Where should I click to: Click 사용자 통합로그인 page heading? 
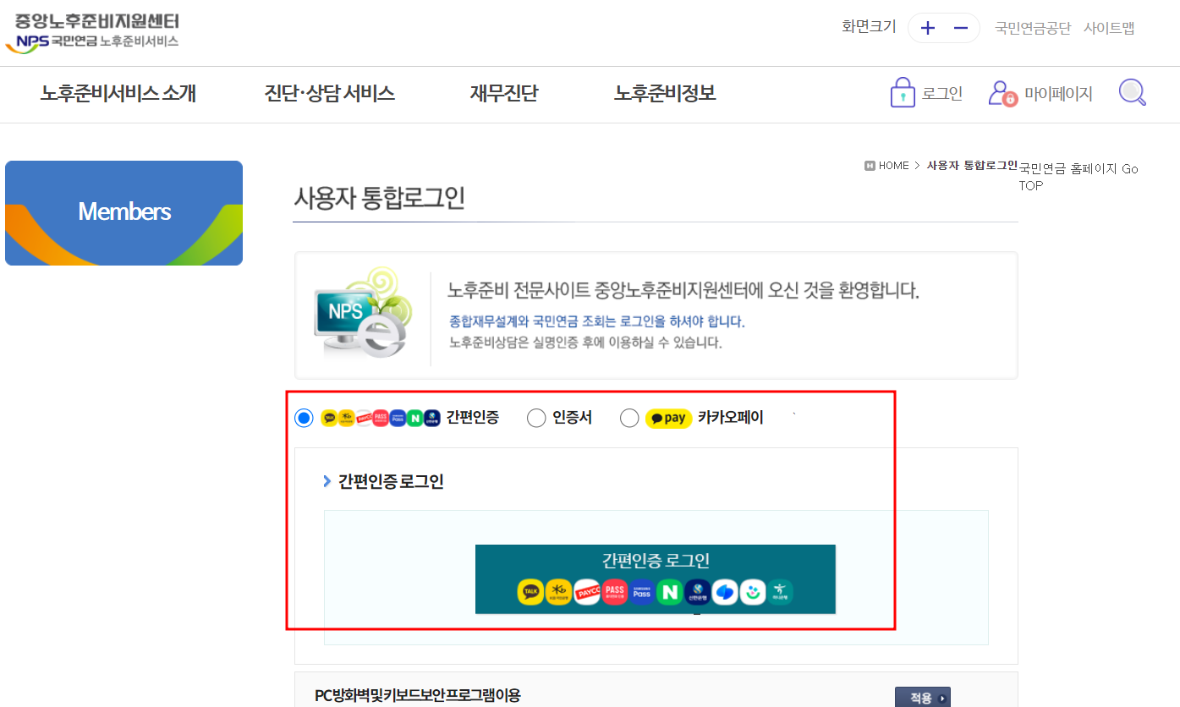(x=379, y=198)
